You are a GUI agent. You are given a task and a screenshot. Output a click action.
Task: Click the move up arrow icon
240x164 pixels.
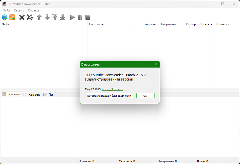coord(39,17)
